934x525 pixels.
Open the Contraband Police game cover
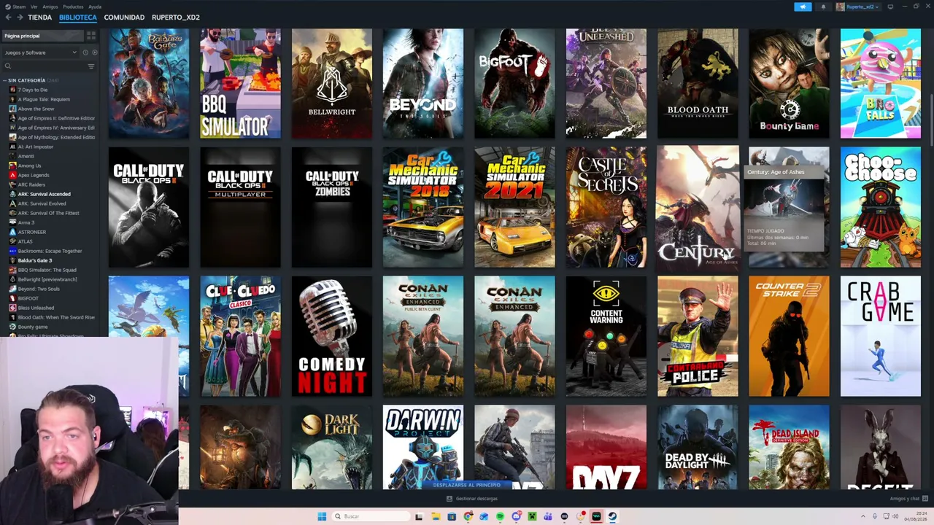[698, 336]
